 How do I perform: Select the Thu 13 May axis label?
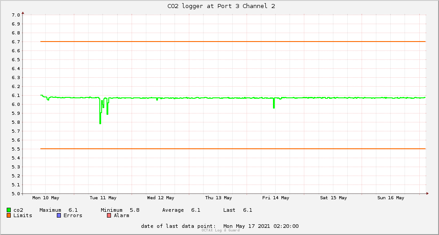tap(218, 198)
